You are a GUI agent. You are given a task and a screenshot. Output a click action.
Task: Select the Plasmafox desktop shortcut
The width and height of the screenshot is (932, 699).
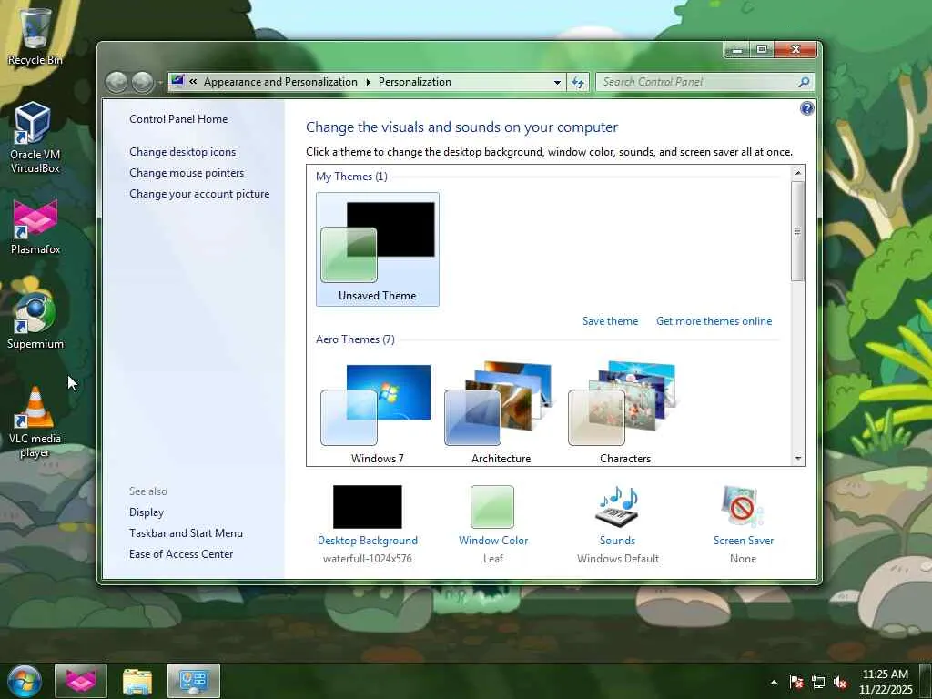35,227
